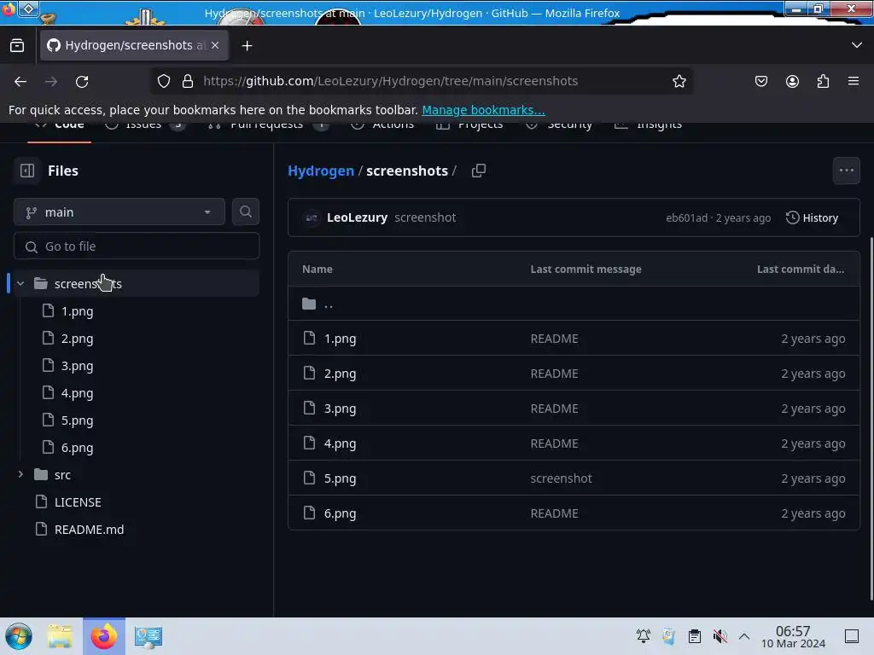The height and width of the screenshot is (655, 874).
Task: Switch to the Projects tab
Action: [x=469, y=126]
